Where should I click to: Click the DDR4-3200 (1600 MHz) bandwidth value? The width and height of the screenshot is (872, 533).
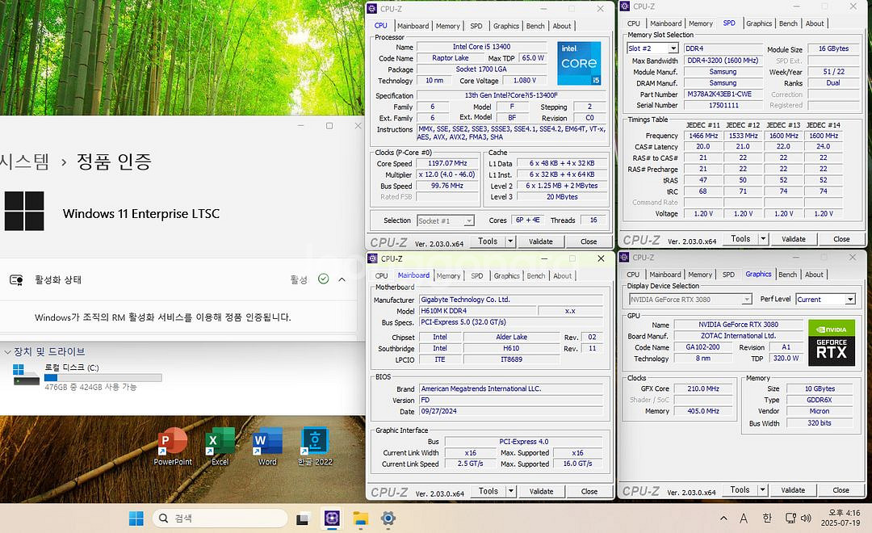723,60
